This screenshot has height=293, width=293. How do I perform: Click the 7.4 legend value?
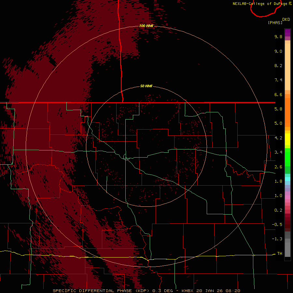point(278,80)
